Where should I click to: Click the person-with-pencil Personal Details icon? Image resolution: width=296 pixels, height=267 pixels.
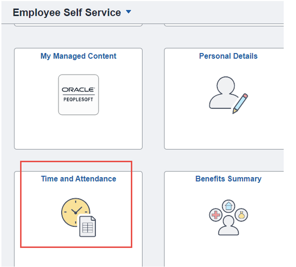[x=228, y=95]
